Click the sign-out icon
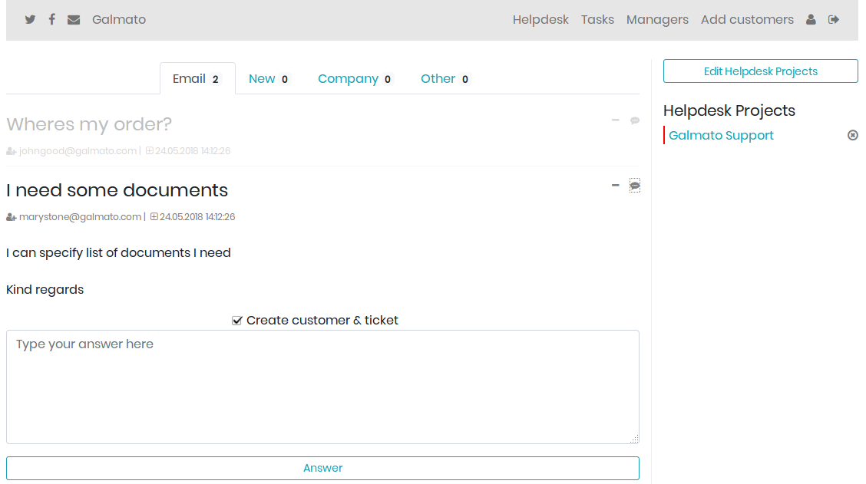The width and height of the screenshot is (866, 484). coord(834,19)
